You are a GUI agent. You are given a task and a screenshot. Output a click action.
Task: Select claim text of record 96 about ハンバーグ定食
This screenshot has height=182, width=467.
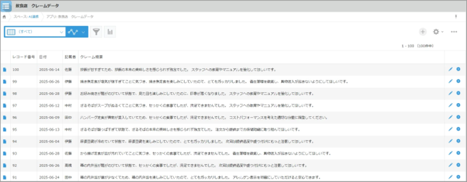204,118
